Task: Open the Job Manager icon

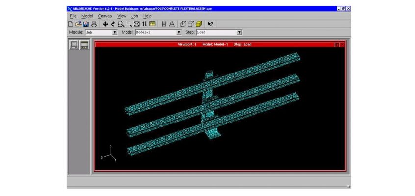Action: click(x=74, y=45)
